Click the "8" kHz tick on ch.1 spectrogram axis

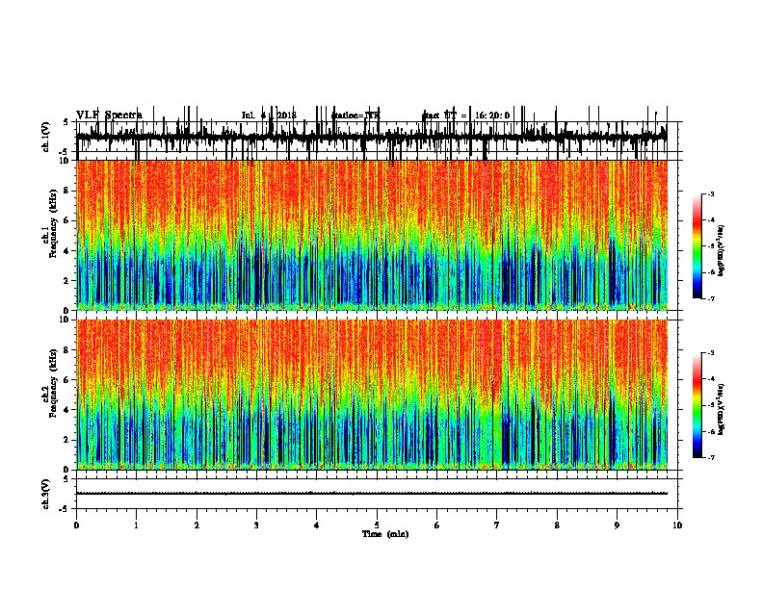[x=67, y=191]
